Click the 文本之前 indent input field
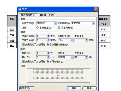 [42, 36]
